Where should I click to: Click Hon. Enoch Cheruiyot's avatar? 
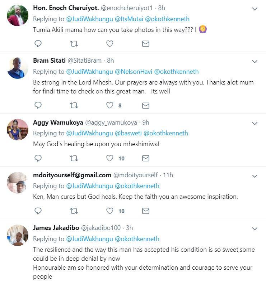18,15
